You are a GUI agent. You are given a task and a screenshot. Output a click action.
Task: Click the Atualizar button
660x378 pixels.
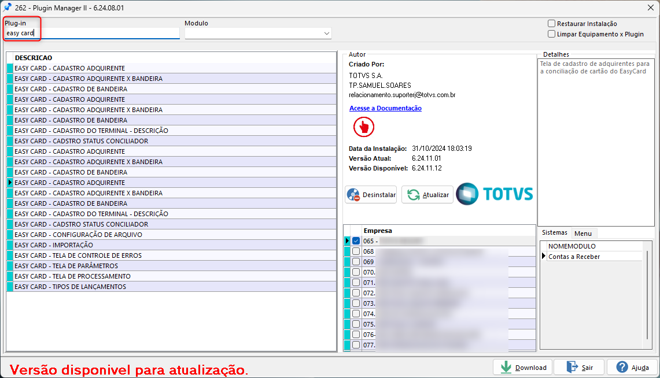click(427, 195)
